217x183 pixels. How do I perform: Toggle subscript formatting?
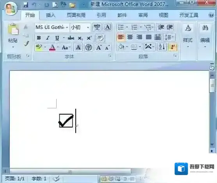[x=80, y=38]
